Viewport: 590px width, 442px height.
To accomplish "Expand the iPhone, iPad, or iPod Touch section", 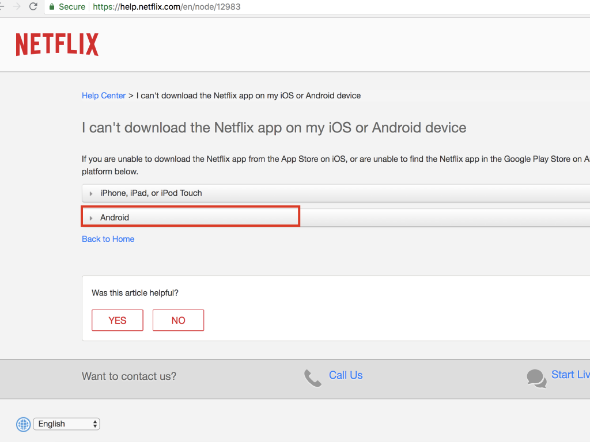I will click(x=336, y=193).
